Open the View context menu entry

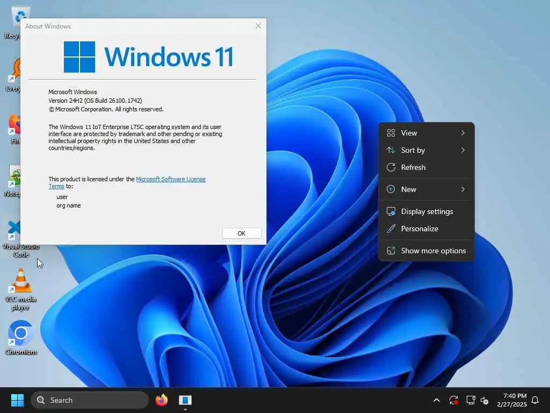426,133
